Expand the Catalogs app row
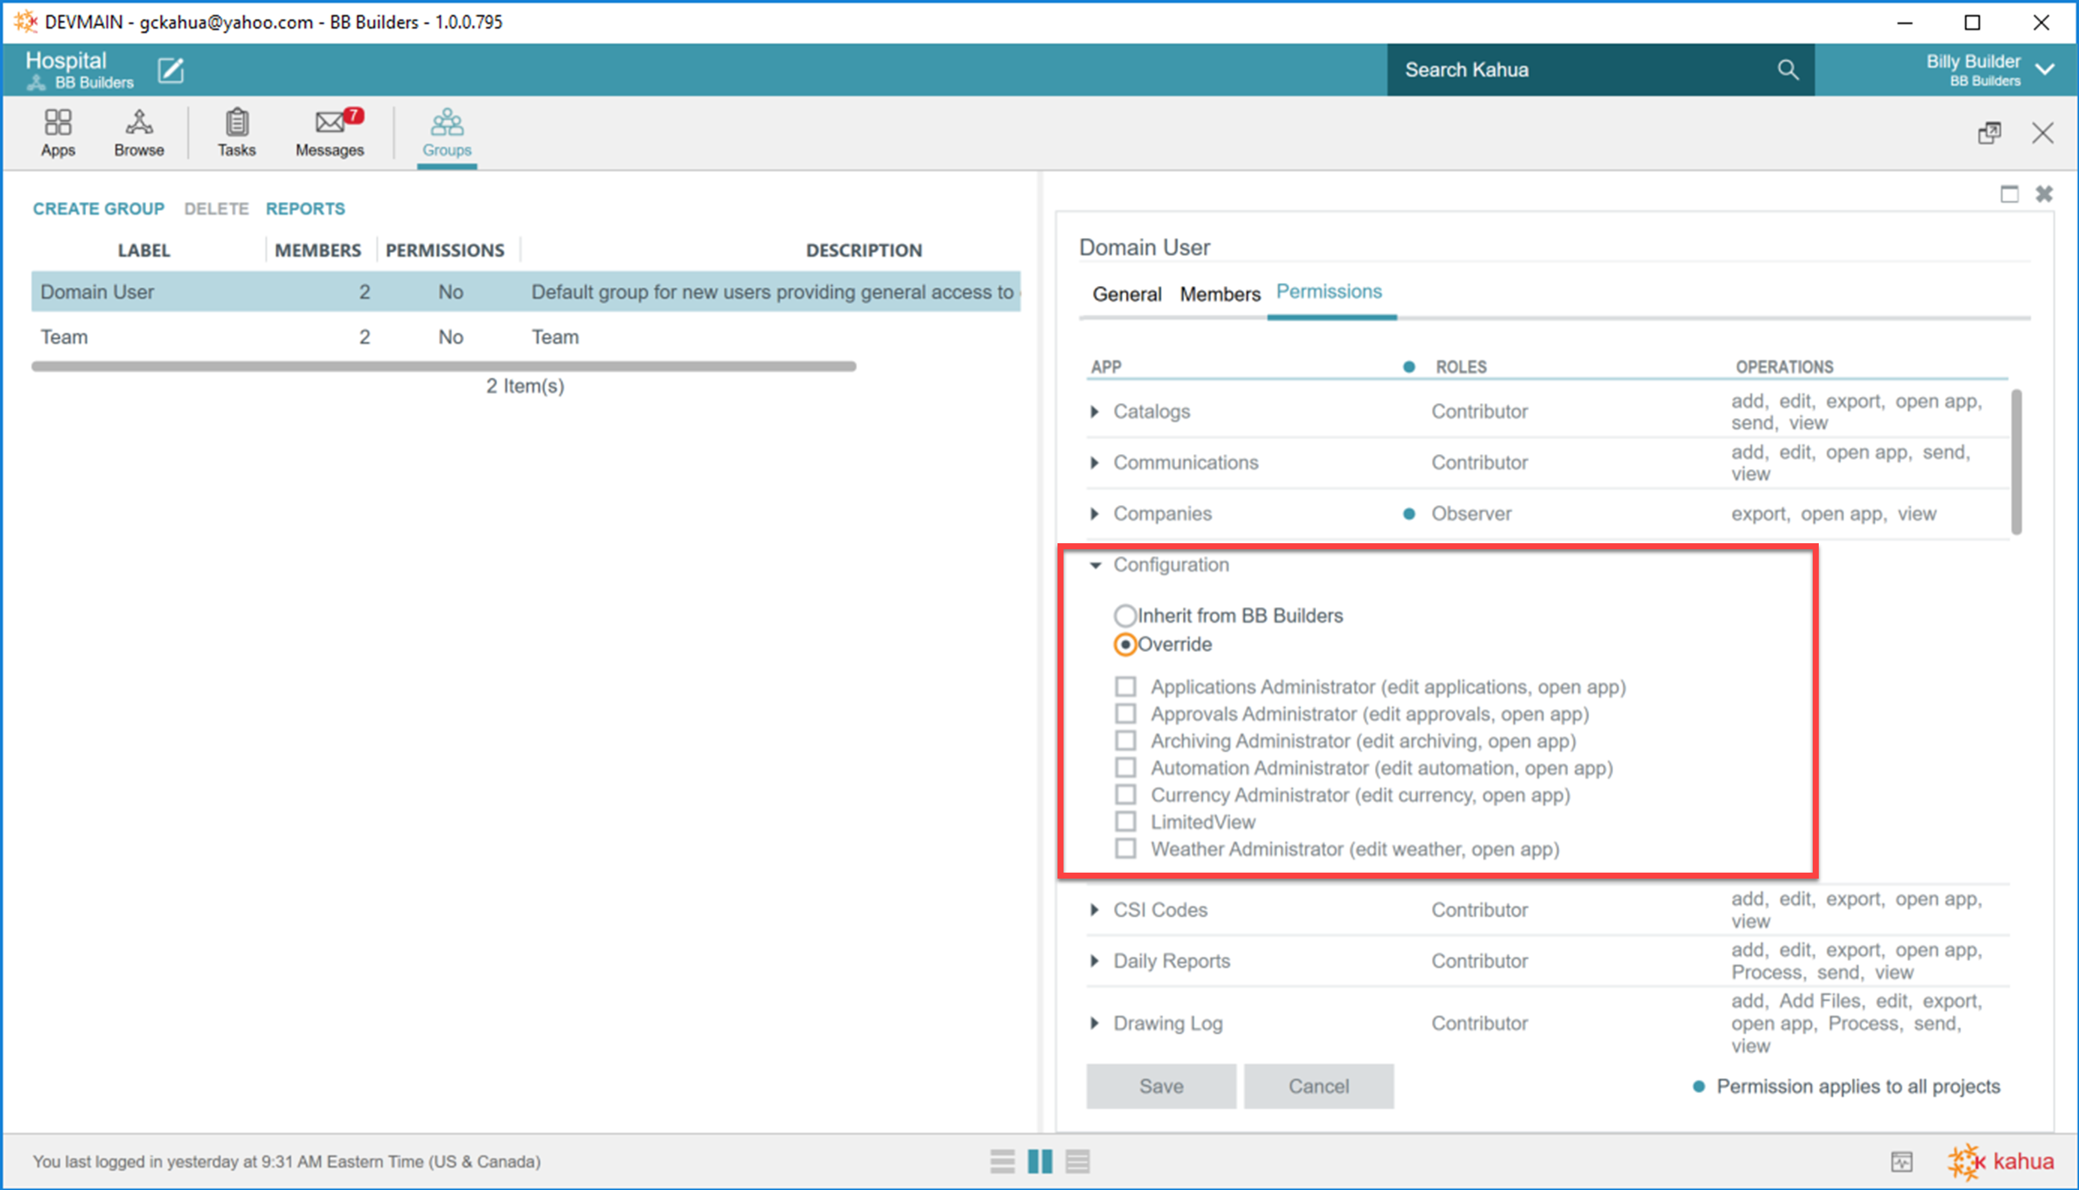Image resolution: width=2079 pixels, height=1190 pixels. pos(1095,412)
